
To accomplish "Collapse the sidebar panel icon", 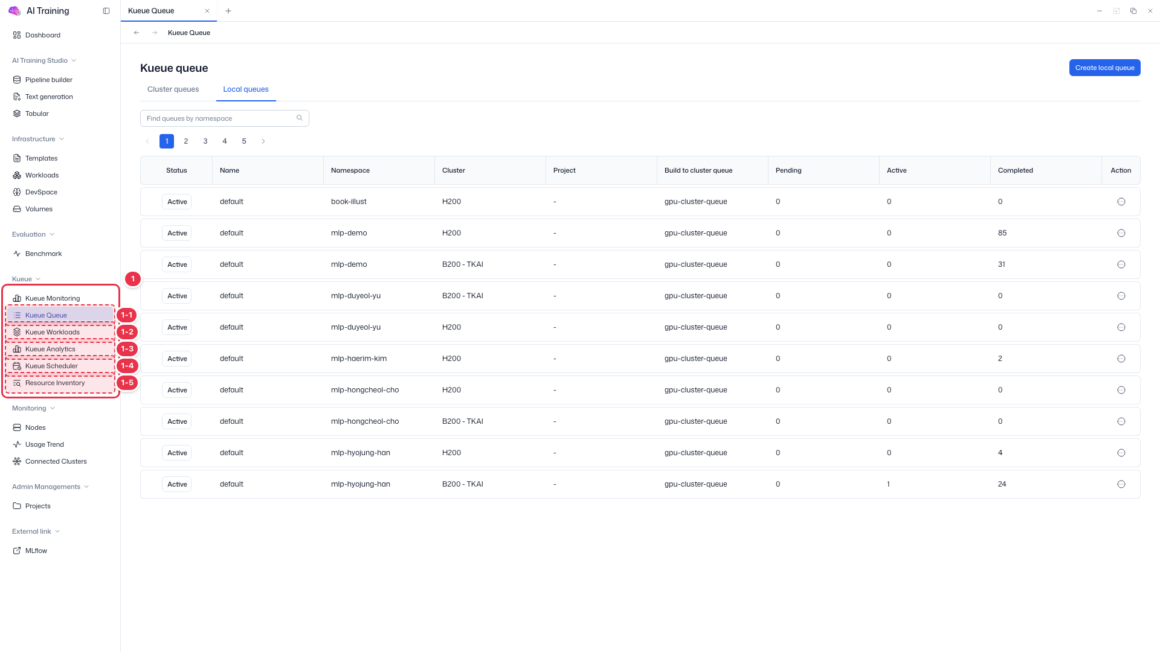I will (x=106, y=11).
